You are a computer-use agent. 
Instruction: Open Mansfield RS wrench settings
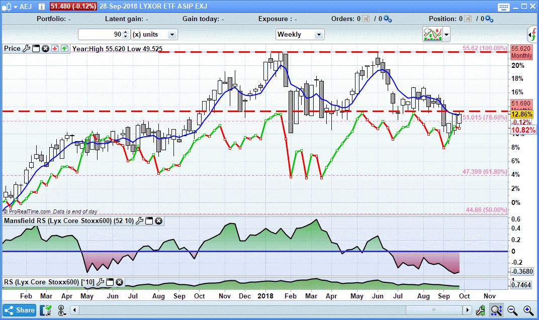(x=140, y=221)
